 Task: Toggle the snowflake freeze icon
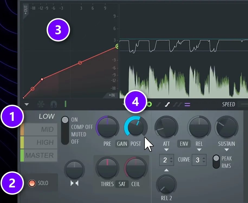41,104
